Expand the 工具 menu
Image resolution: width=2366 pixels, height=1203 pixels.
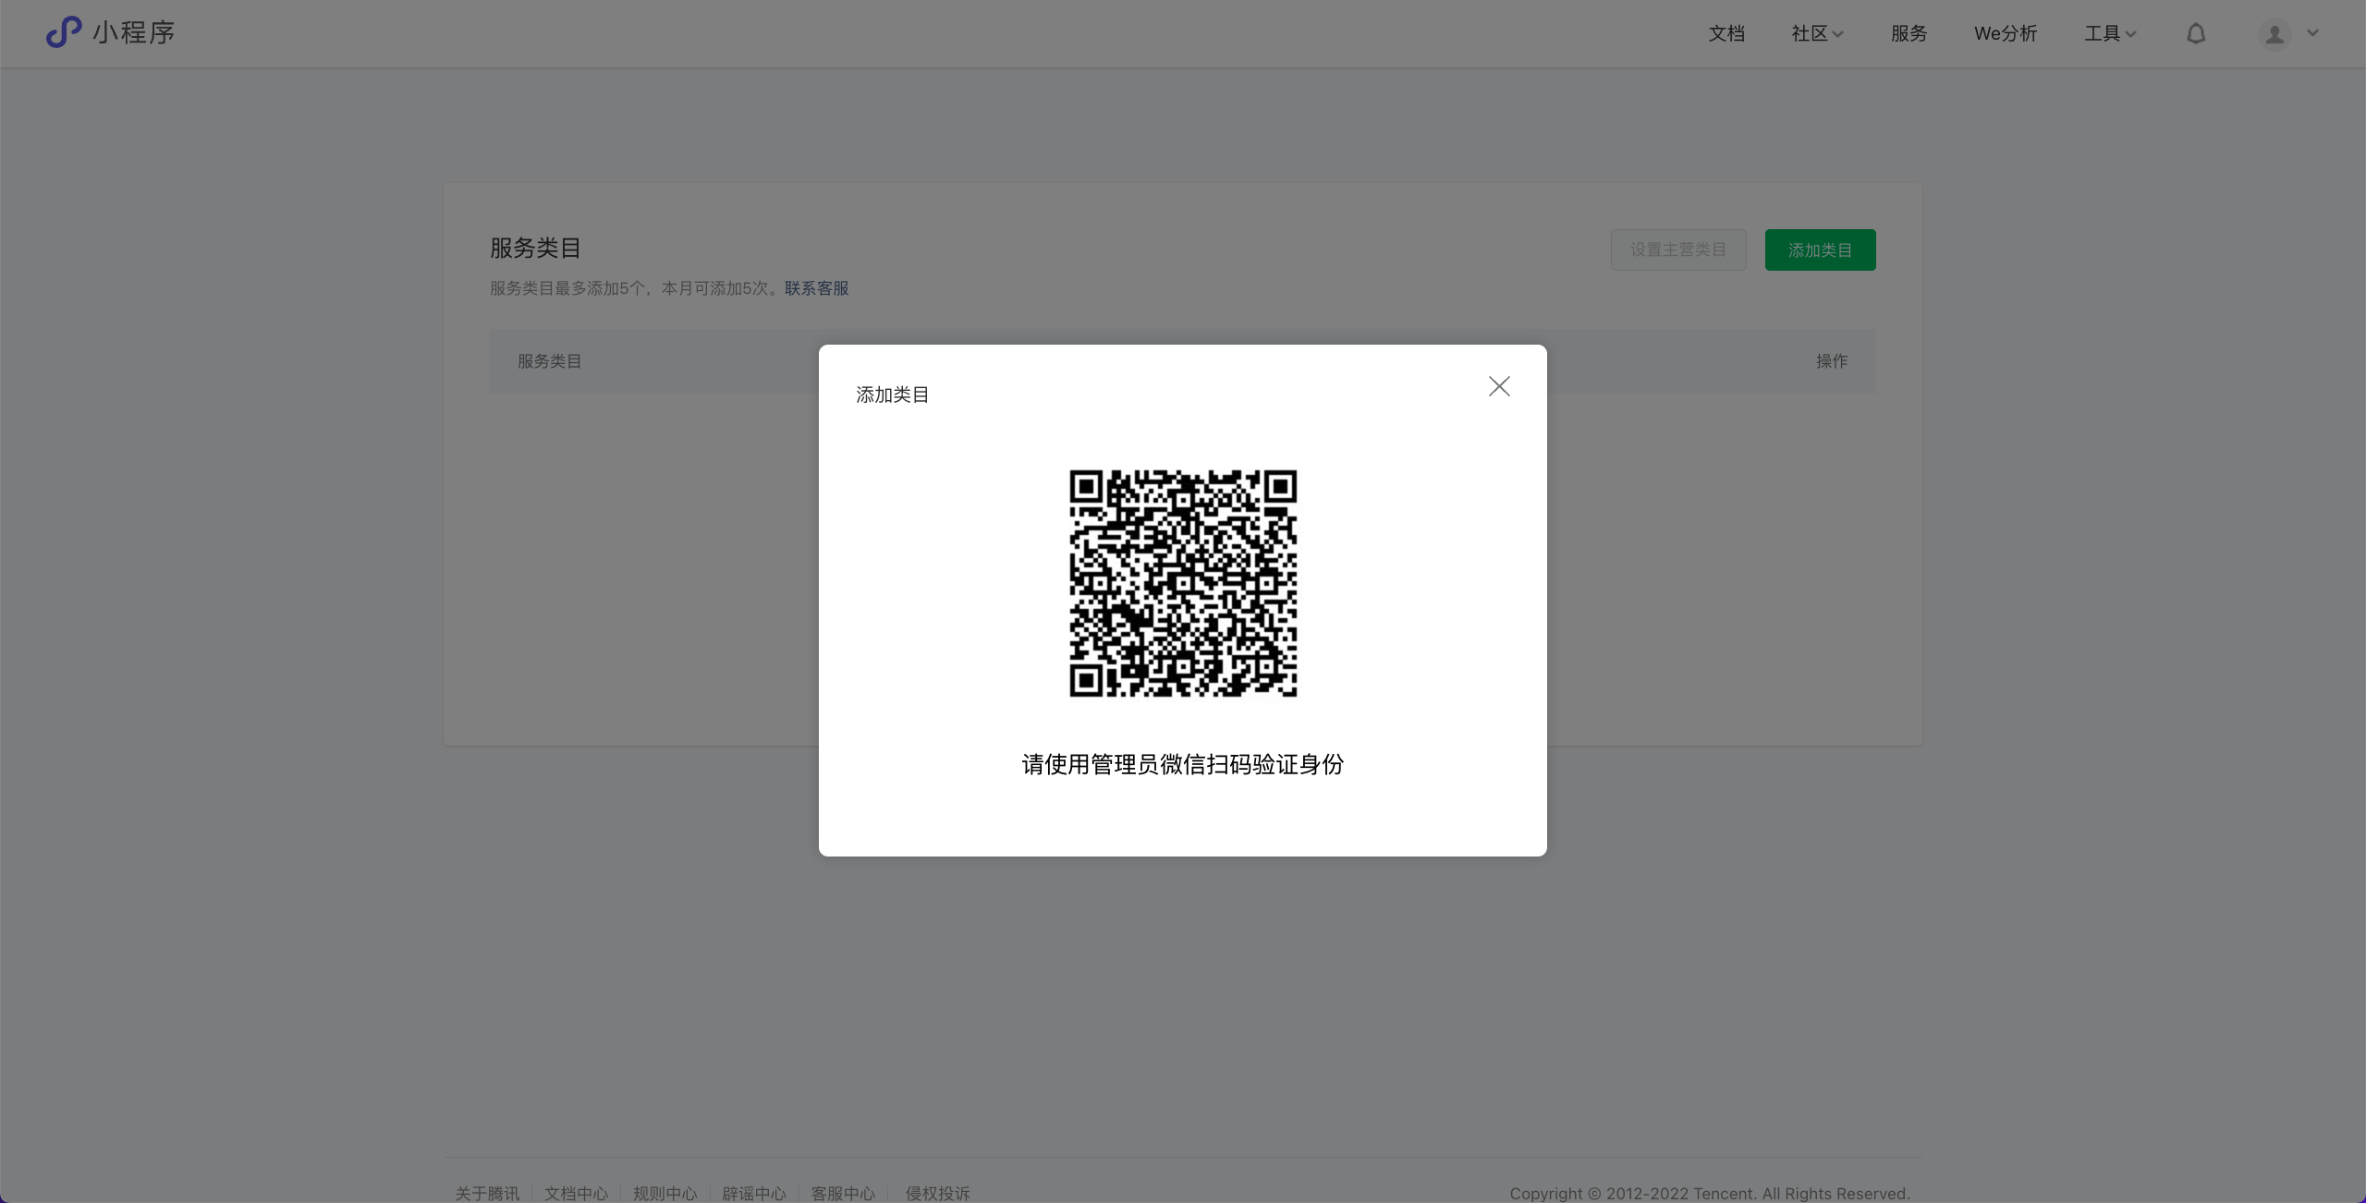click(x=2110, y=33)
